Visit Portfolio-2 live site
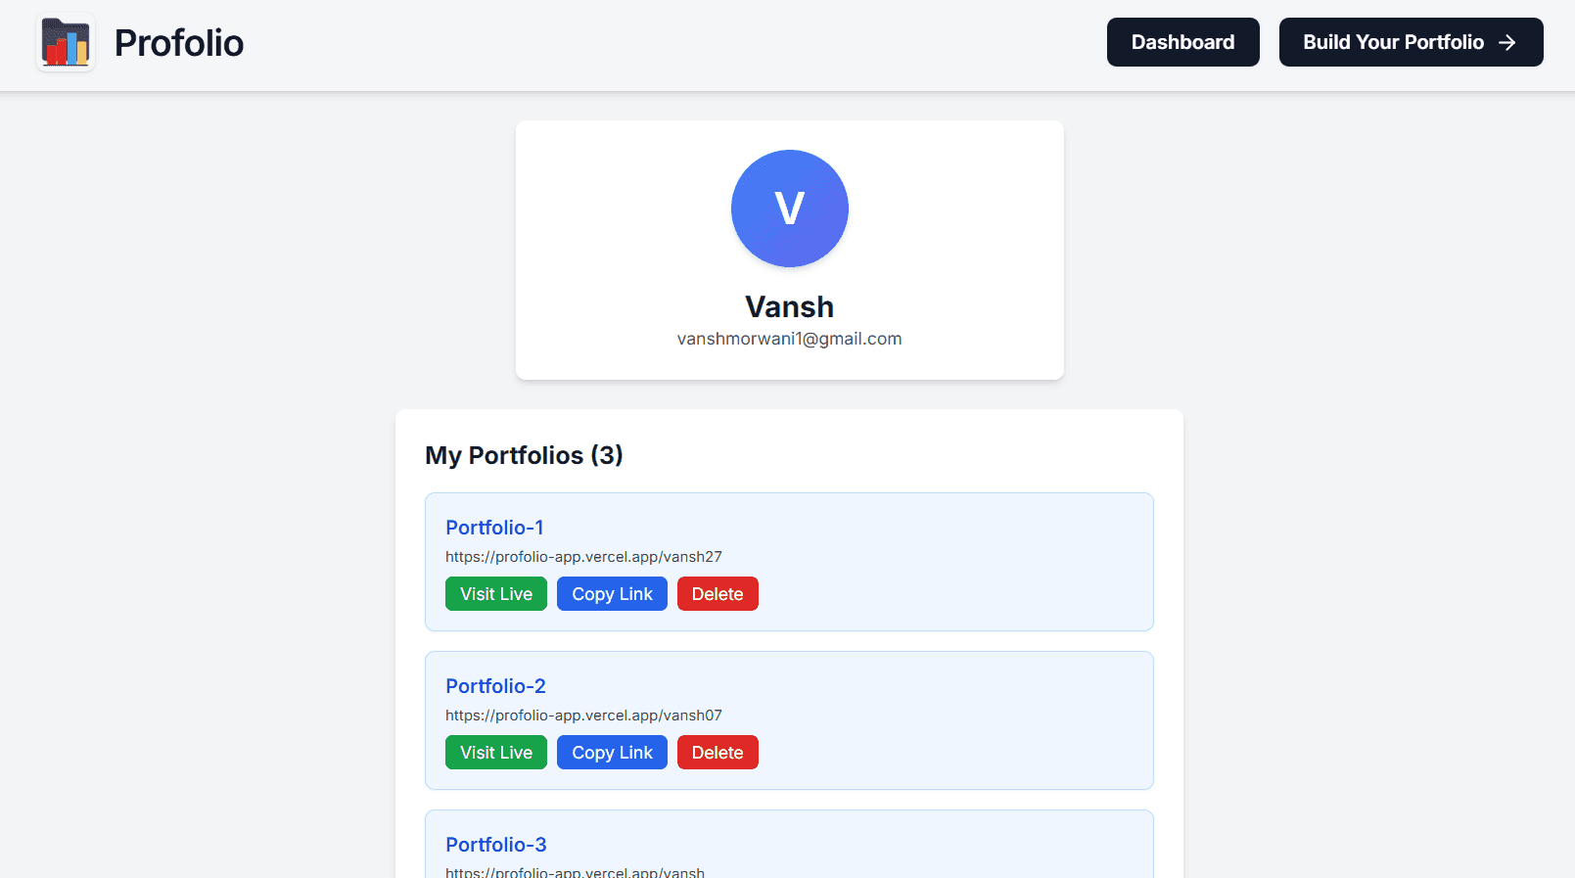Viewport: 1575px width, 878px height. 496,753
